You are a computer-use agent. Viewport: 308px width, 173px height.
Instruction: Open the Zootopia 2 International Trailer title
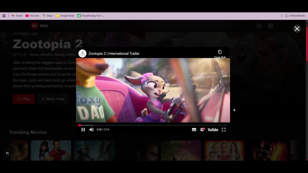point(114,53)
